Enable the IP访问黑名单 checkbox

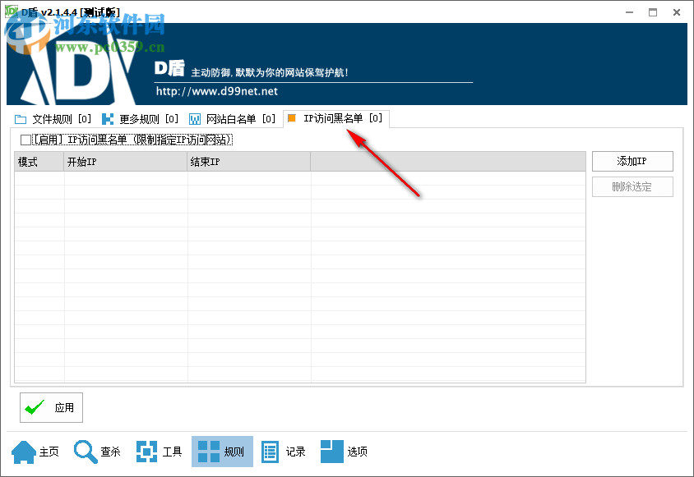point(25,140)
